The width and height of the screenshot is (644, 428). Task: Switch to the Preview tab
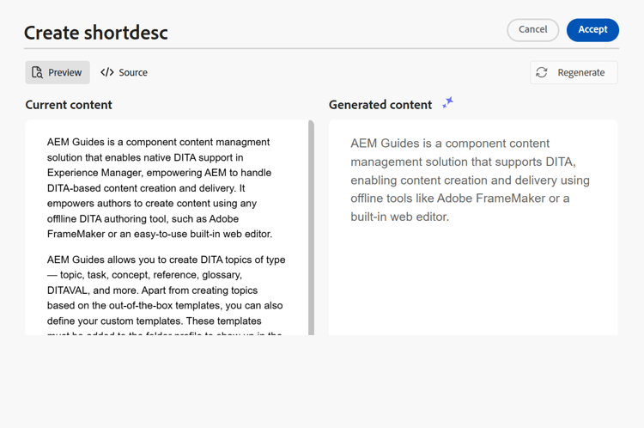(58, 73)
